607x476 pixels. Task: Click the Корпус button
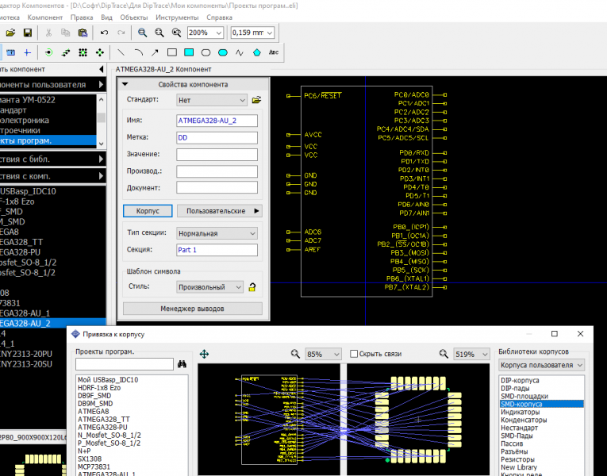pos(148,211)
